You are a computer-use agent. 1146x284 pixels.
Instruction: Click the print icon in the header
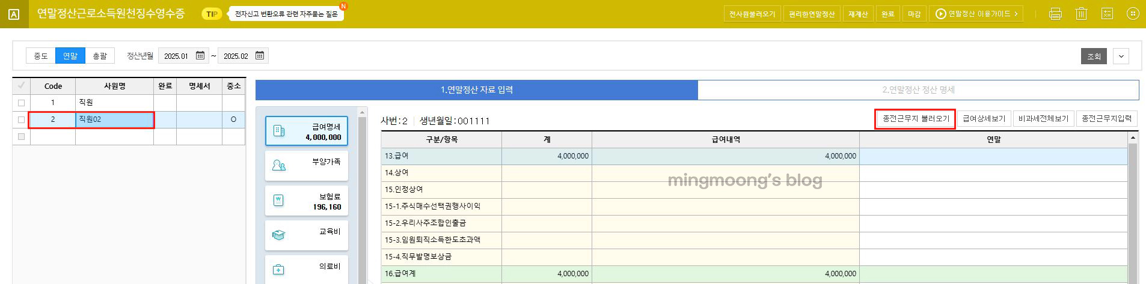click(1055, 14)
